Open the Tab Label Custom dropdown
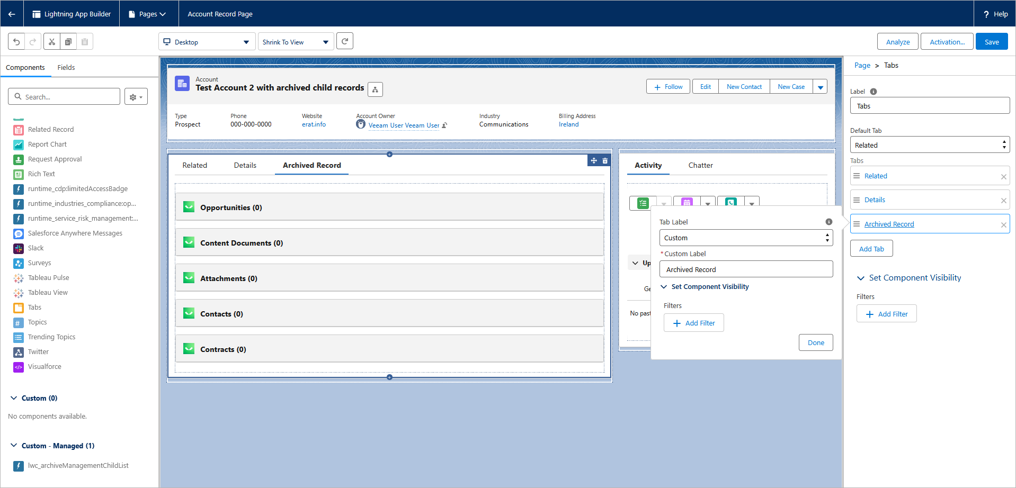This screenshot has width=1016, height=488. click(746, 238)
